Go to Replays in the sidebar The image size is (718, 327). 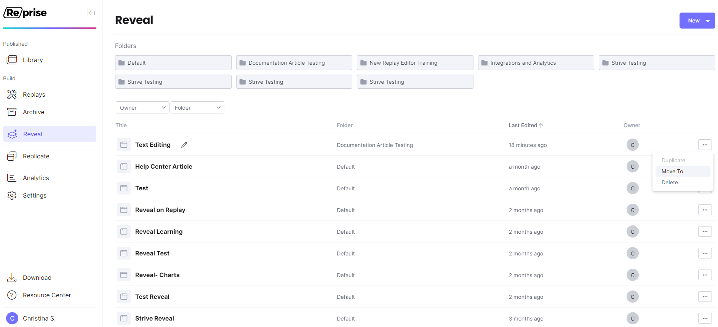(x=50, y=94)
